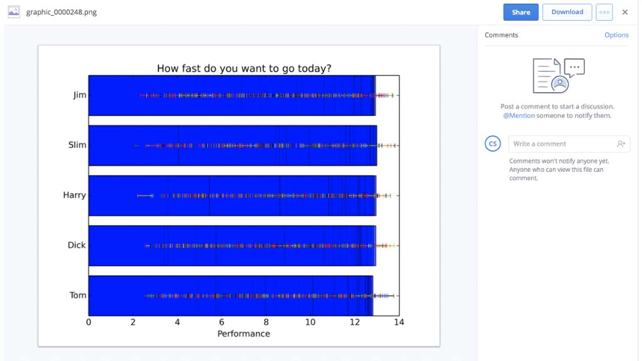
Task: Close the file preview with X
Action: pos(625,12)
